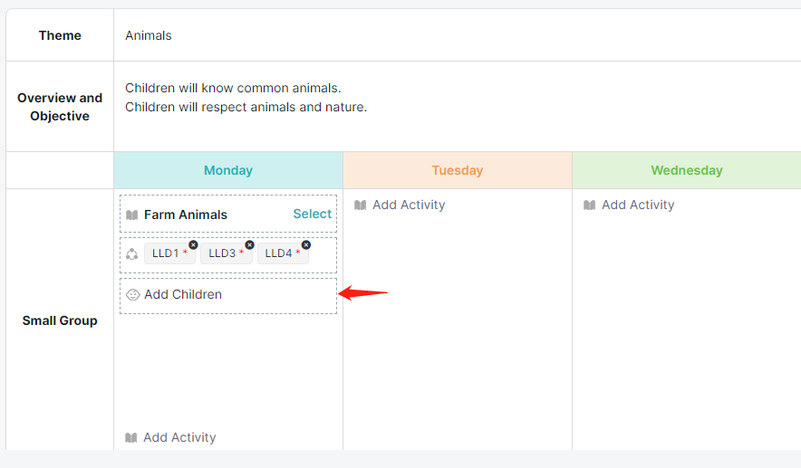Screen dimensions: 801x468
Task: Select the Tuesday column header
Action: click(458, 170)
